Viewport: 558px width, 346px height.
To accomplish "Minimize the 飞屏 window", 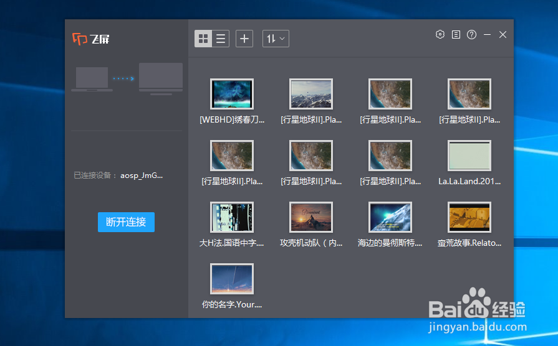I will point(487,34).
